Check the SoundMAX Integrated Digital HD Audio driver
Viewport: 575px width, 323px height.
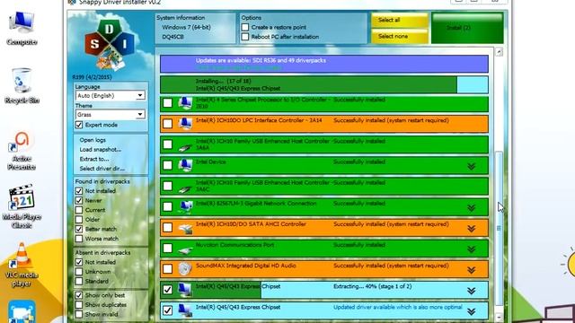point(168,269)
